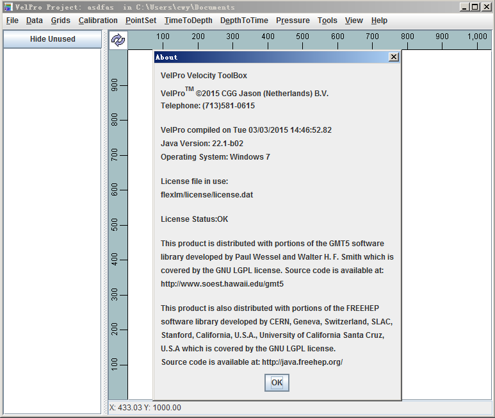Click the License Status:OK text

pos(195,219)
